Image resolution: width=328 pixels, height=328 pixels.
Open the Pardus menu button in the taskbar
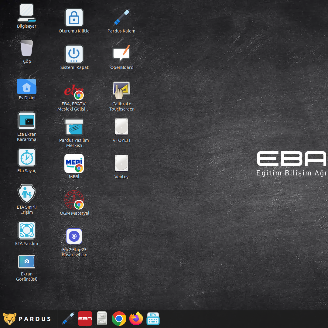pyautogui.click(x=27, y=319)
